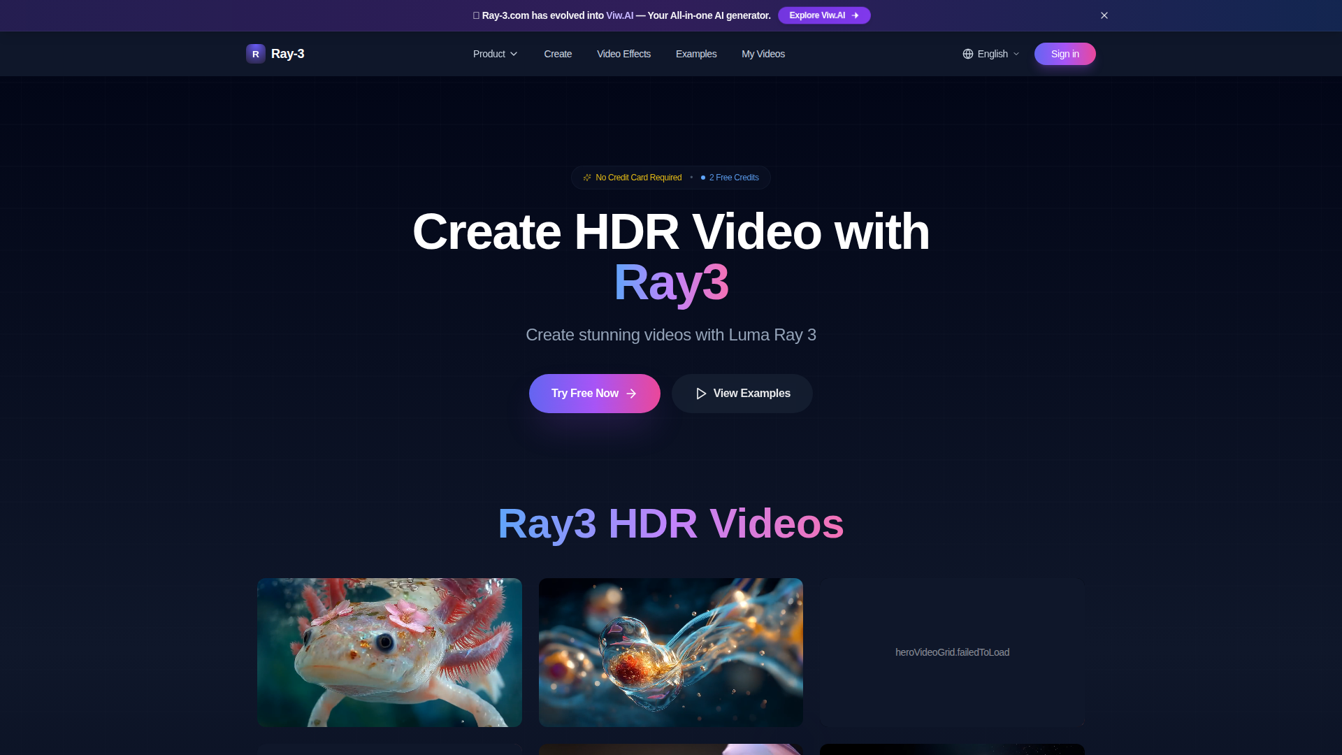
Task: Go to Video Effects page
Action: click(x=623, y=54)
